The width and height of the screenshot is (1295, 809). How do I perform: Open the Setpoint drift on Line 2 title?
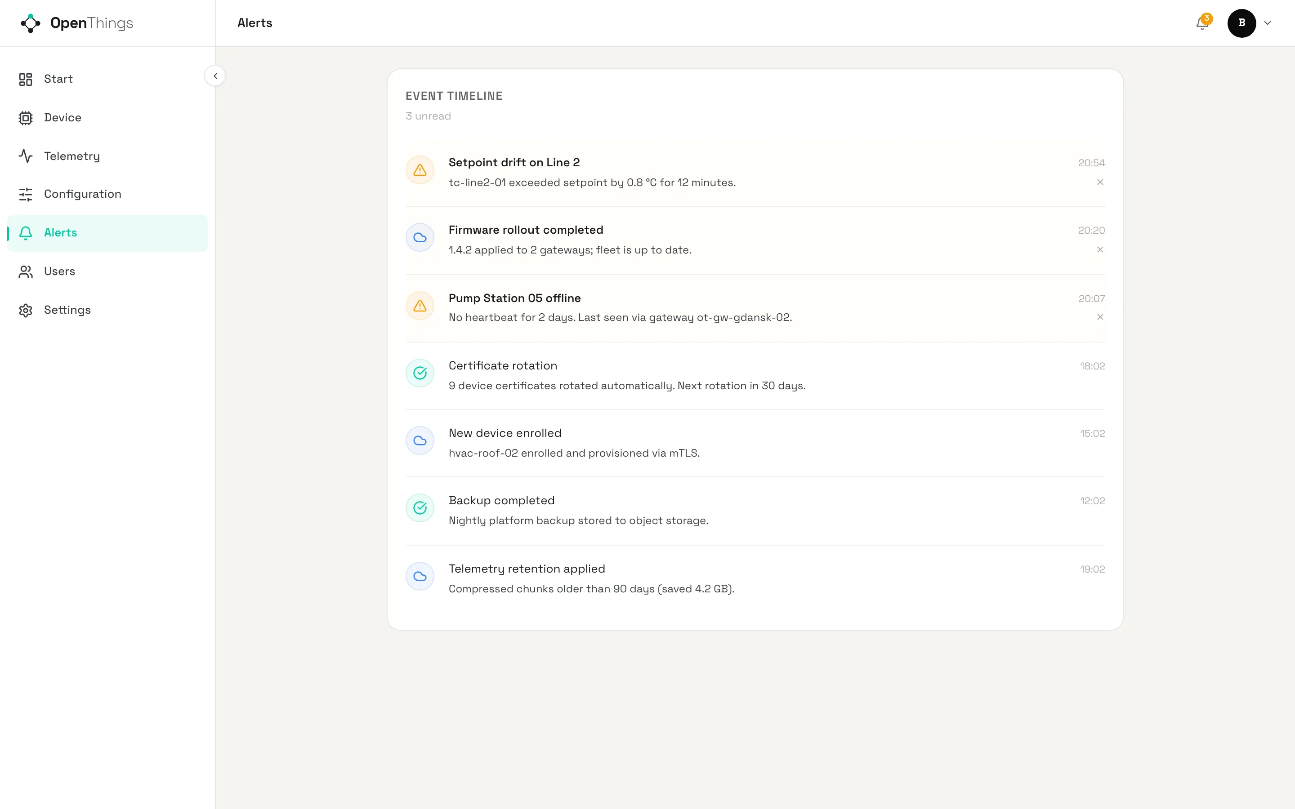[x=514, y=163]
